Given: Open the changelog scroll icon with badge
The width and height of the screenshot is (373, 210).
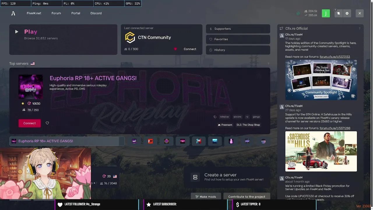Looking at the screenshot, I should [338, 13].
